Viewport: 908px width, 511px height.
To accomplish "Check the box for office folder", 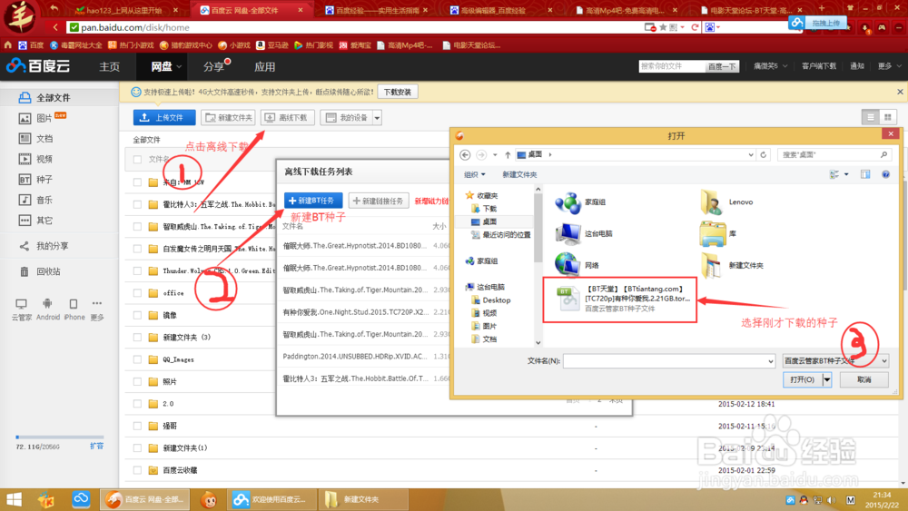I will 137,293.
